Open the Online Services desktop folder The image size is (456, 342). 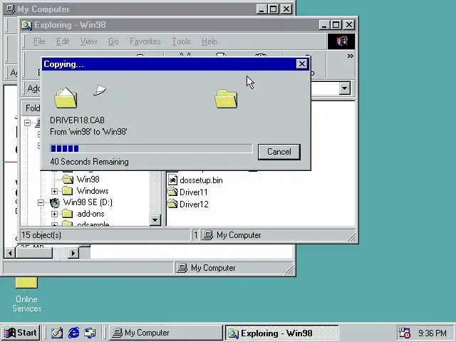click(x=26, y=294)
